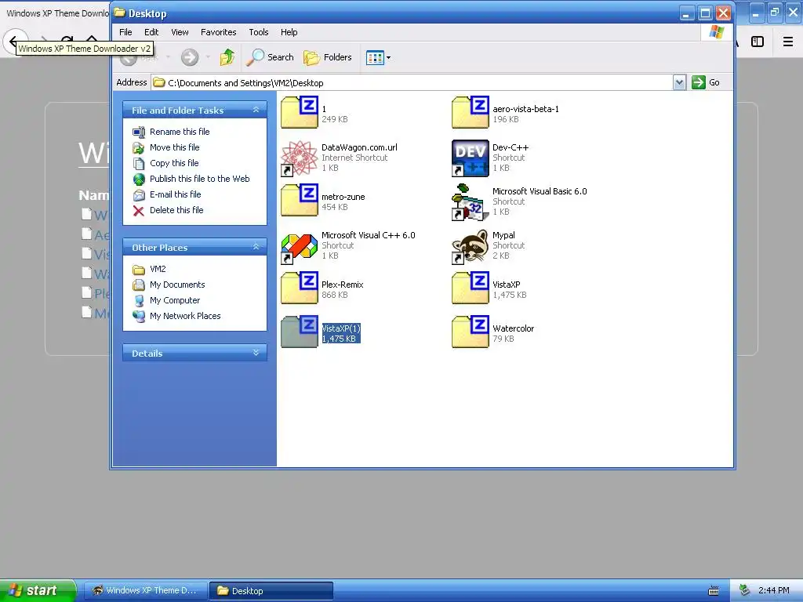
Task: Select the Plex-Remix archive icon
Action: coord(300,288)
